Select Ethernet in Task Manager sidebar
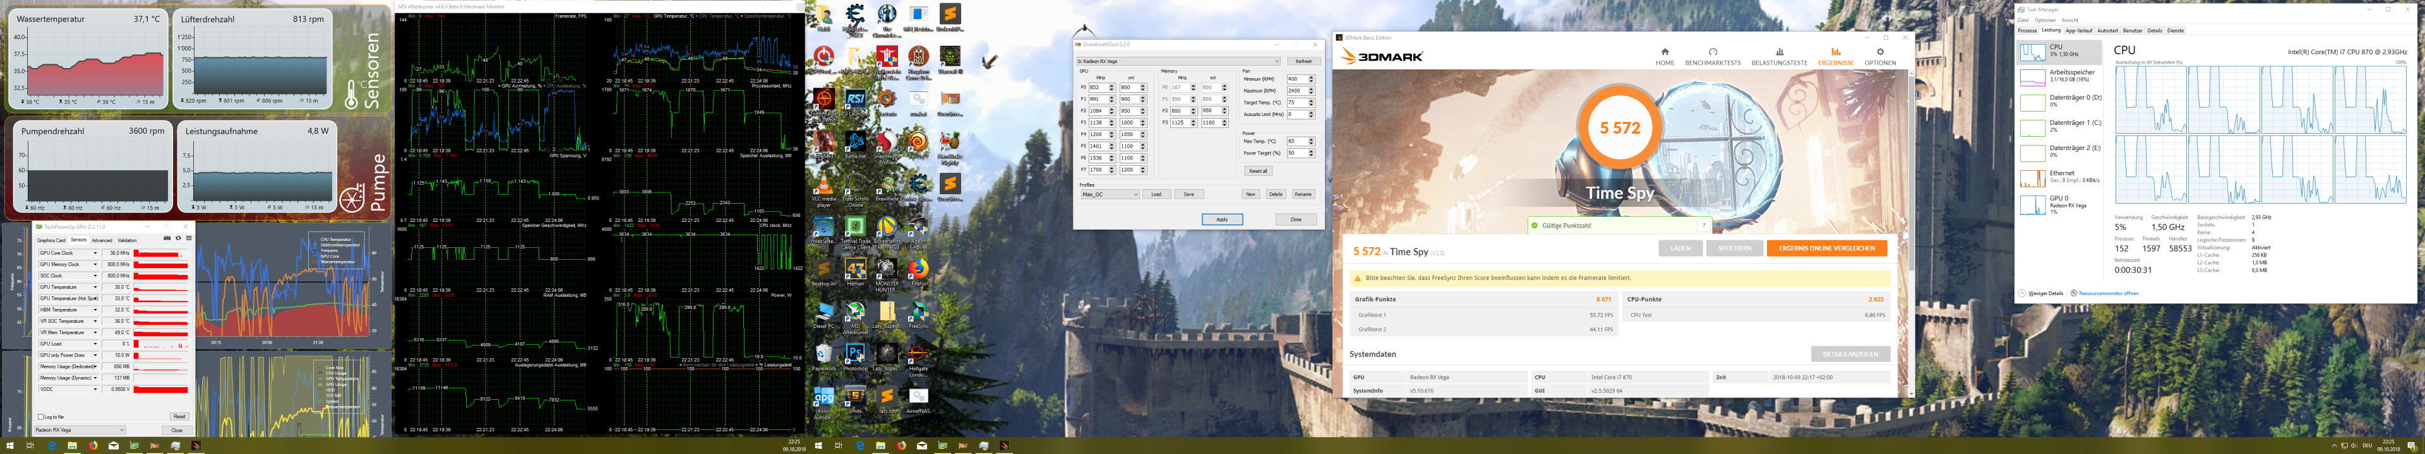Viewport: 2425px width, 454px height. pos(2062,178)
